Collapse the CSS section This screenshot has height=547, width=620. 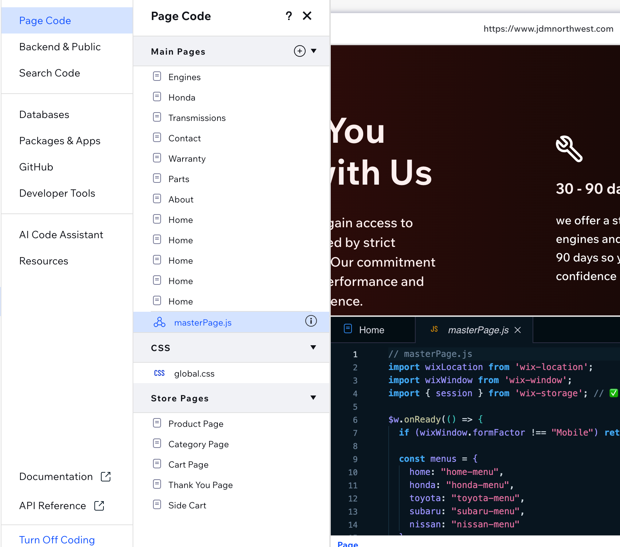point(313,347)
